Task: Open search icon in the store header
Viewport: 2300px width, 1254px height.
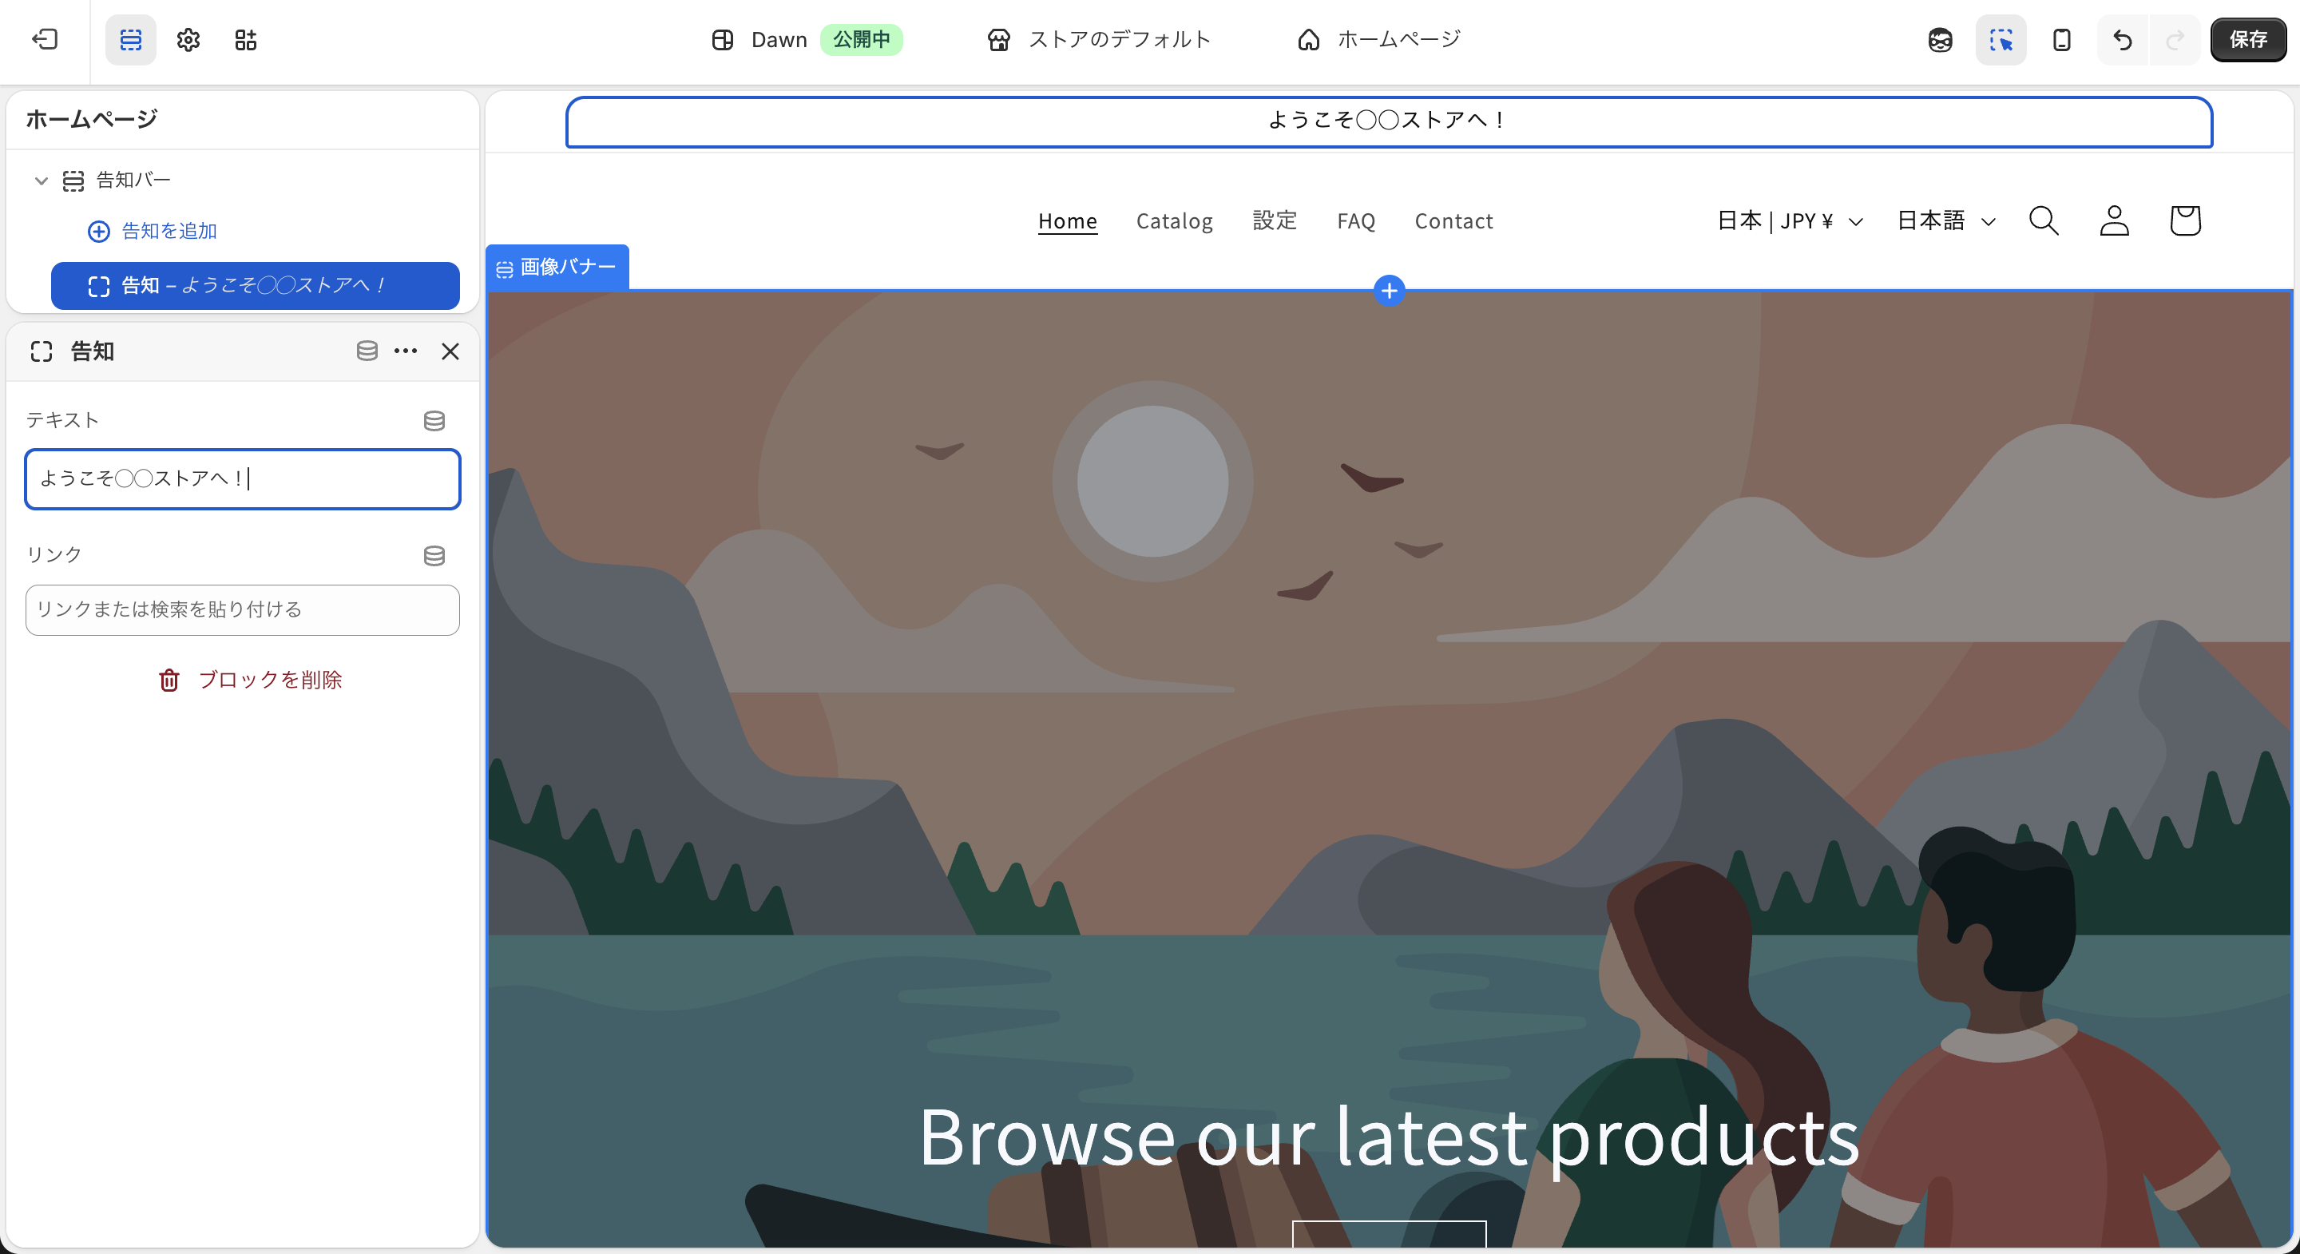Action: tap(2044, 220)
